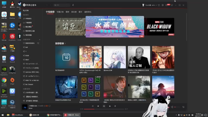The height and width of the screenshot is (117, 208).
Task: Expand the account name dropdown arrow
Action: [156, 5]
